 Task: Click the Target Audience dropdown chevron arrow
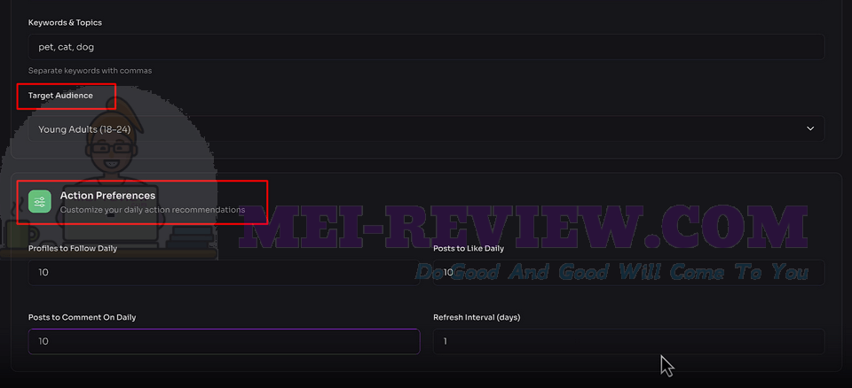pos(810,128)
